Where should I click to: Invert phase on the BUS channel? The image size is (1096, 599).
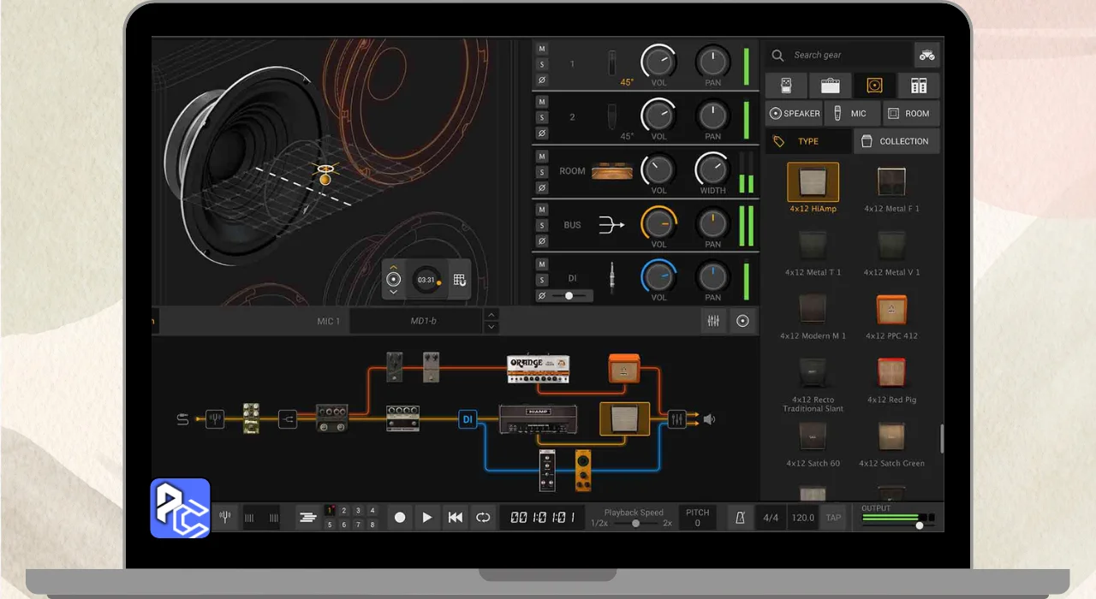click(541, 241)
